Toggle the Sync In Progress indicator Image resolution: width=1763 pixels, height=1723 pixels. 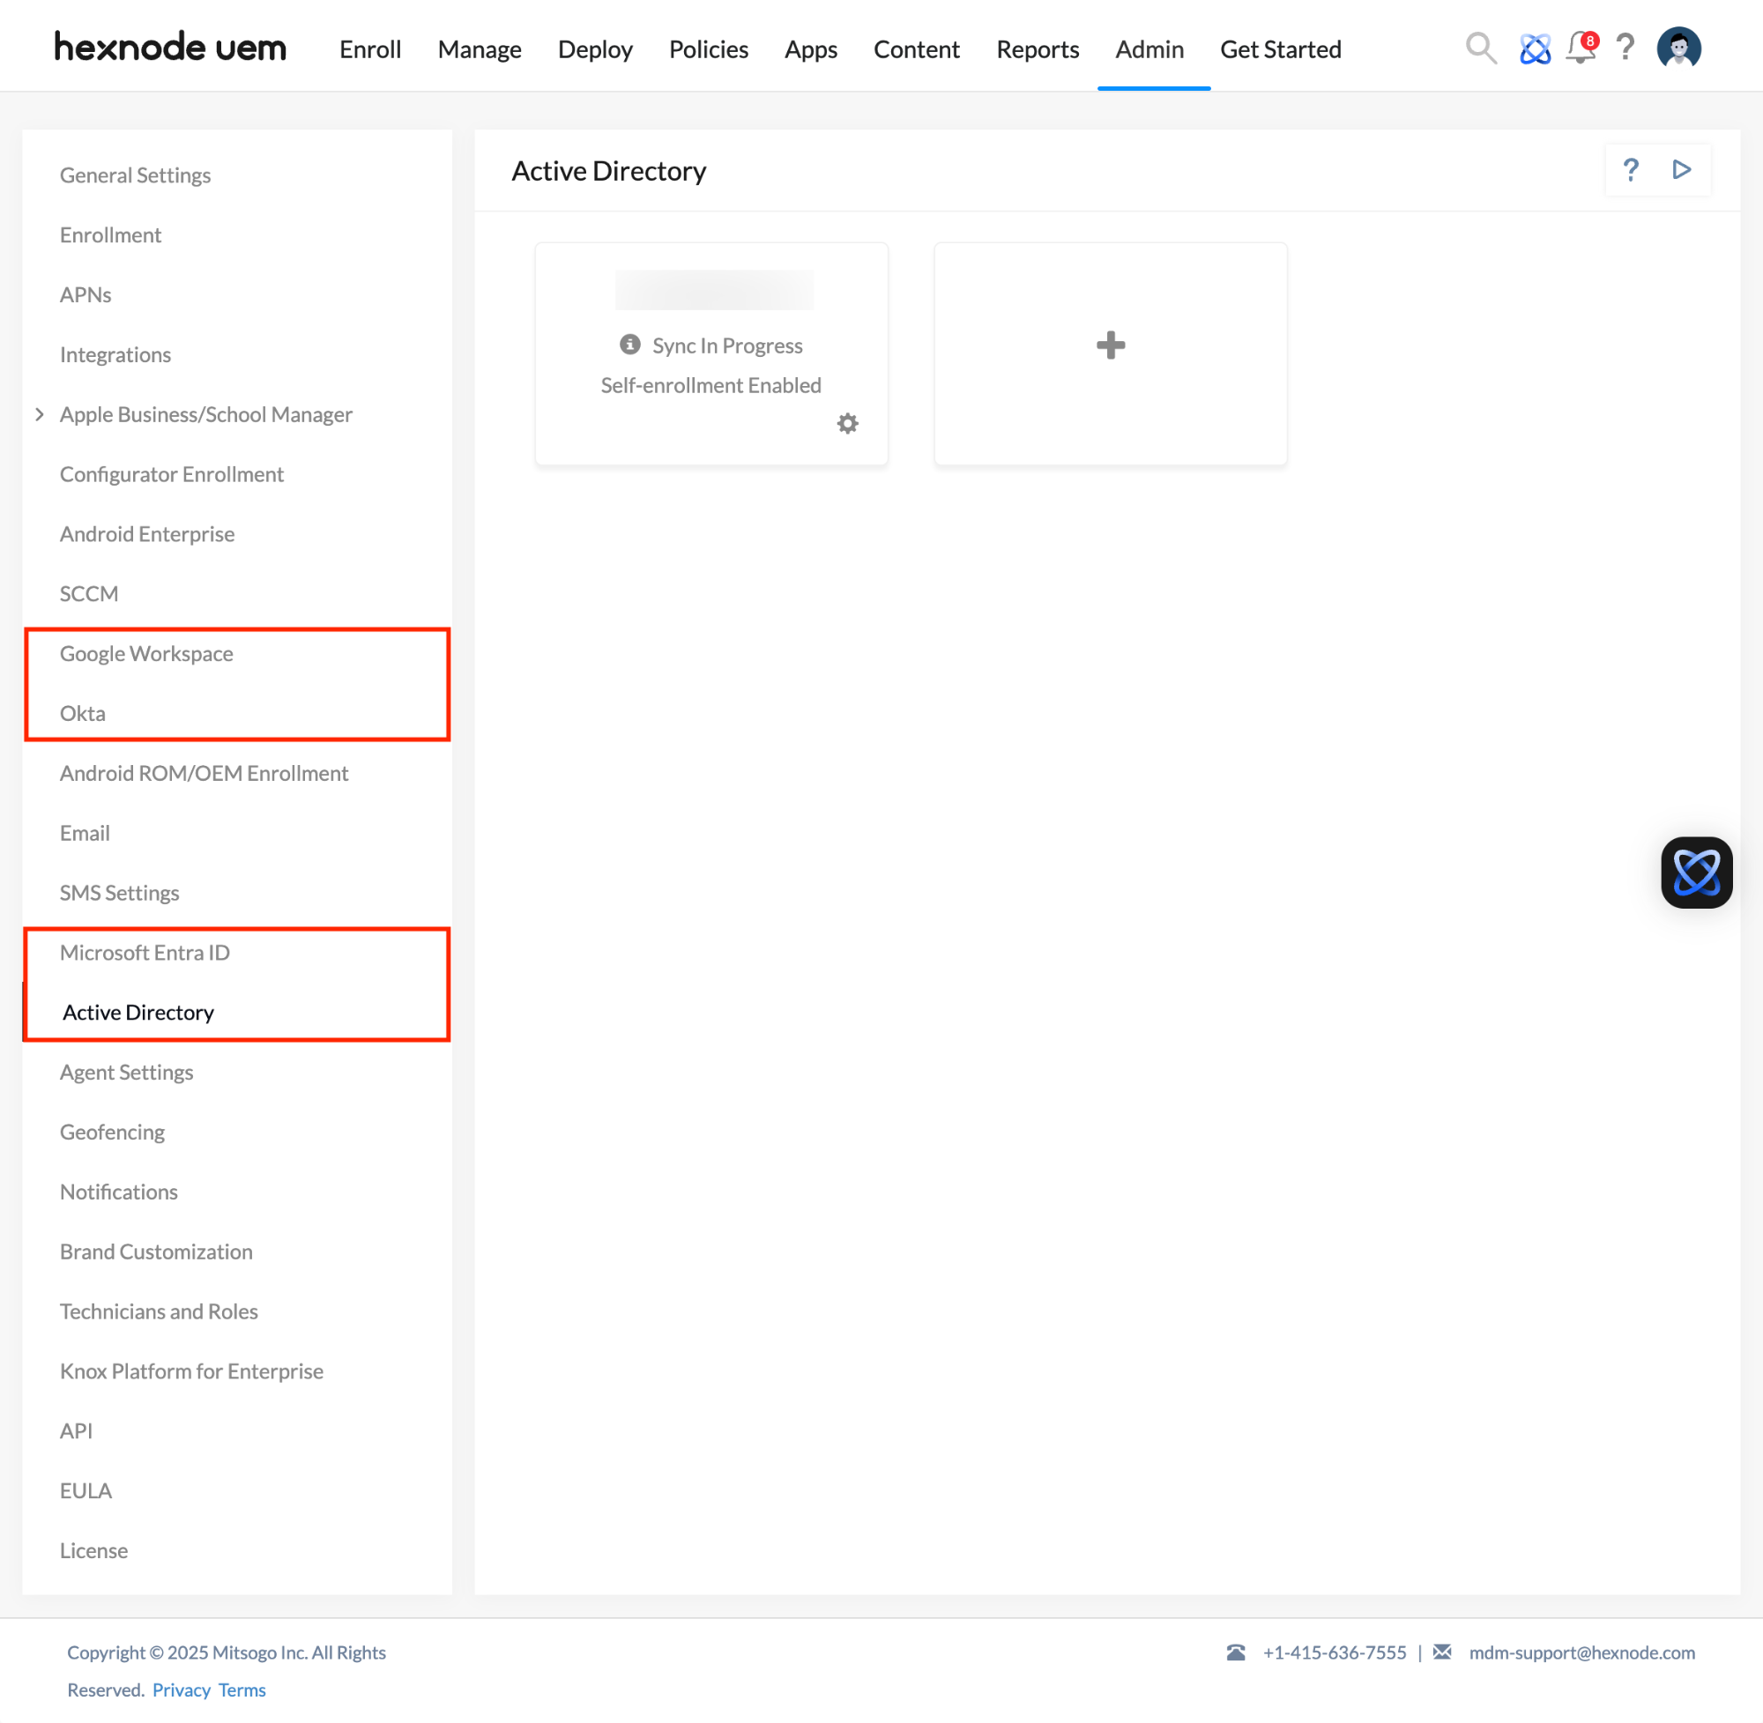tap(631, 344)
